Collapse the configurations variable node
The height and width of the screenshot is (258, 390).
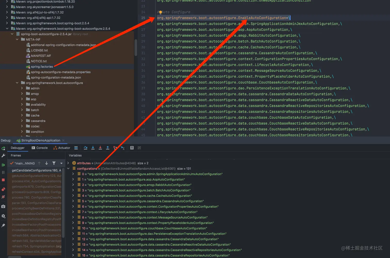click(68, 169)
